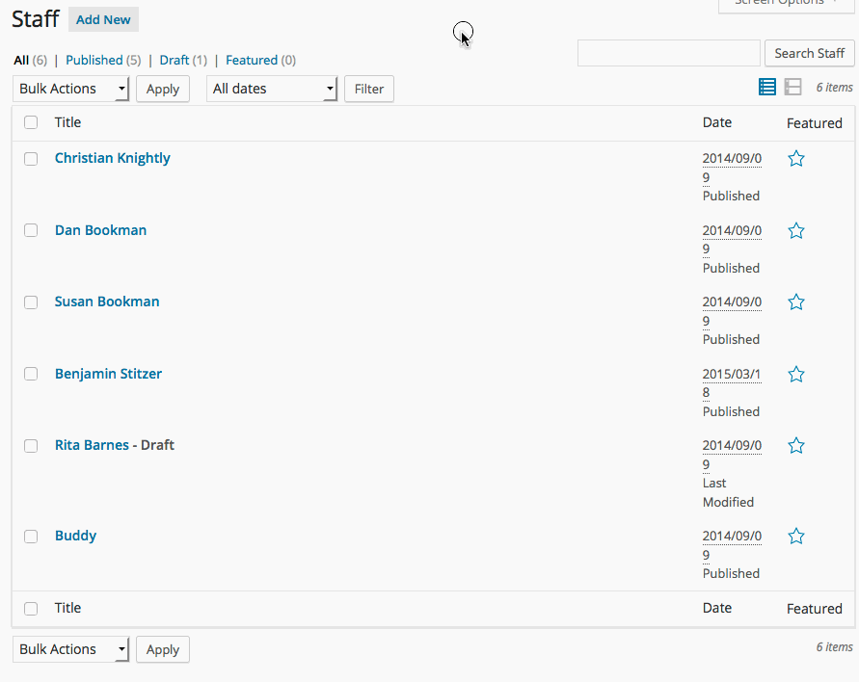The height and width of the screenshot is (682, 859).
Task: Click the Filter button
Action: 368,89
